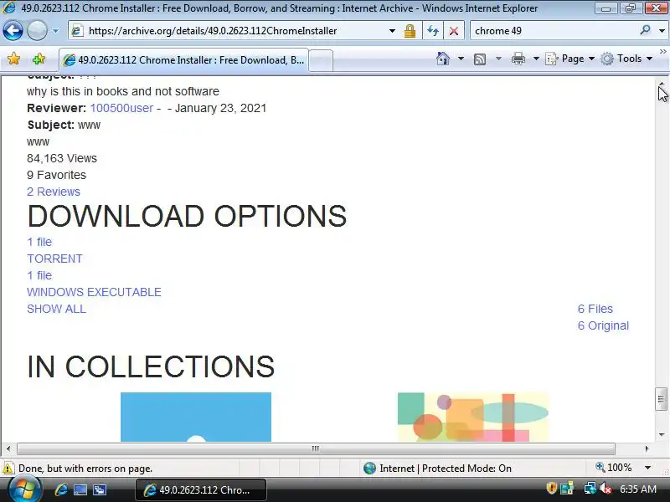Click the horizontal scrollbar right arrow
This screenshot has height=502, width=670.
[x=647, y=448]
